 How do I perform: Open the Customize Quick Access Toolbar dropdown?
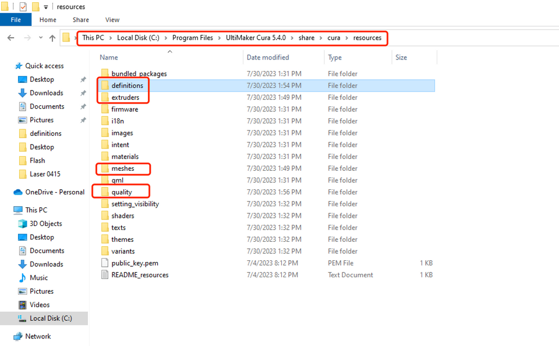tap(46, 7)
